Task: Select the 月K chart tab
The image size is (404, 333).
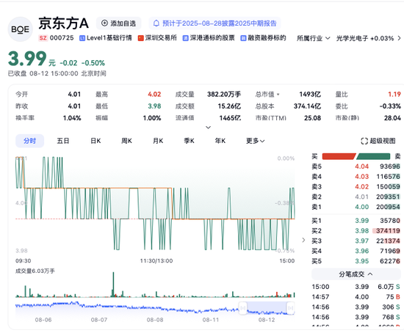Action: [x=158, y=141]
